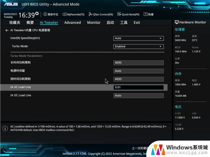Open Qfan Control(F6)

pyautogui.click(x=103, y=14)
